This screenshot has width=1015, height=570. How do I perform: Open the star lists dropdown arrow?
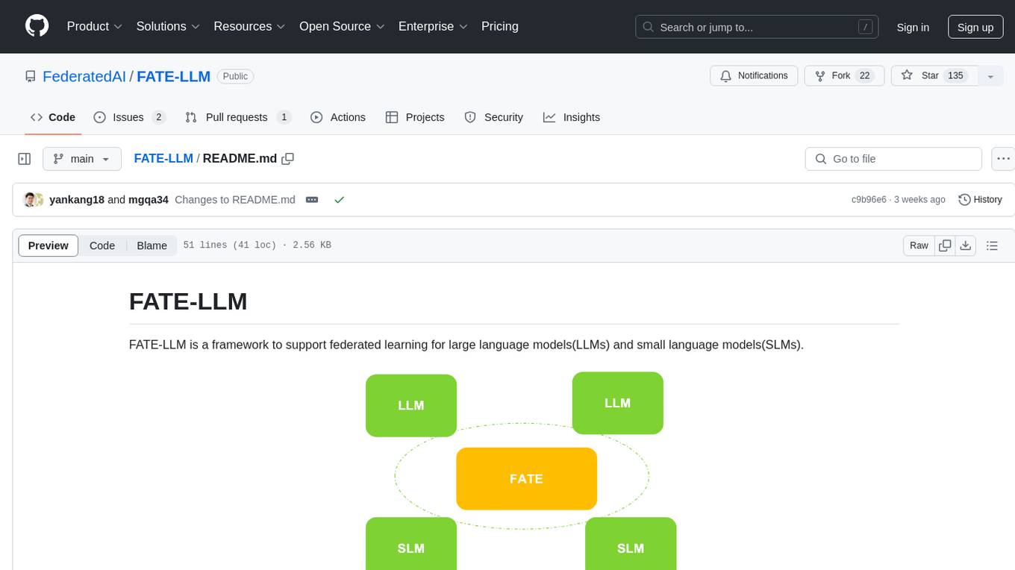click(x=990, y=76)
